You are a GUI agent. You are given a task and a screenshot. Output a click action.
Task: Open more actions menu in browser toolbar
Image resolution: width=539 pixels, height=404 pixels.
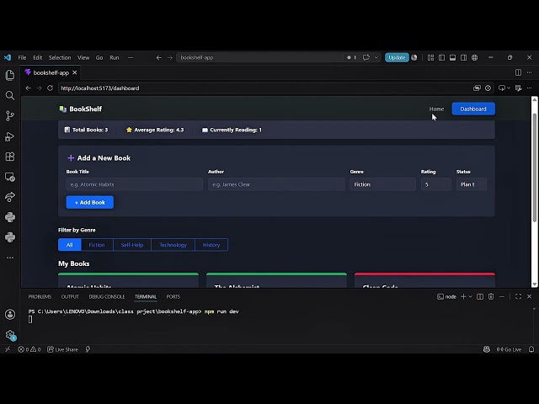pyautogui.click(x=530, y=88)
